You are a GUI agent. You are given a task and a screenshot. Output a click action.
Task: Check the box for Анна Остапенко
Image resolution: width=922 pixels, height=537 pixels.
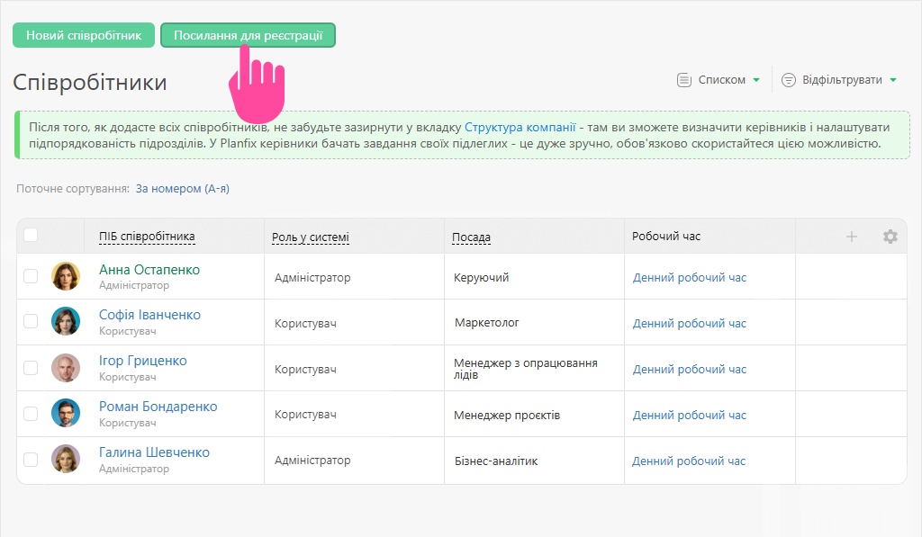[31, 276]
